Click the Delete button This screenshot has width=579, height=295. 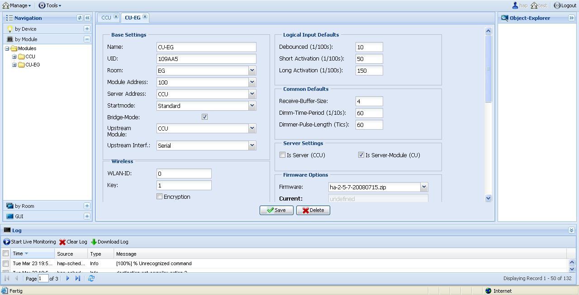(x=313, y=210)
